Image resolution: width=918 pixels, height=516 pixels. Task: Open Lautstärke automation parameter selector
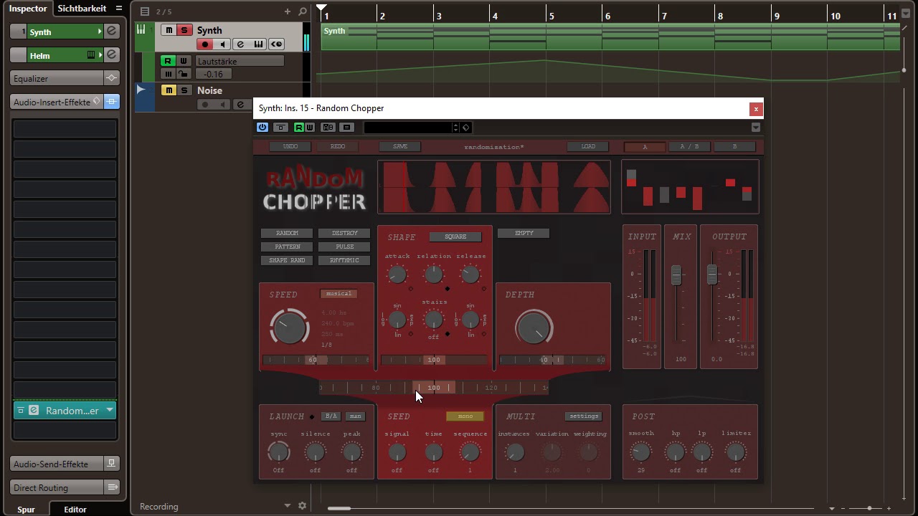240,62
